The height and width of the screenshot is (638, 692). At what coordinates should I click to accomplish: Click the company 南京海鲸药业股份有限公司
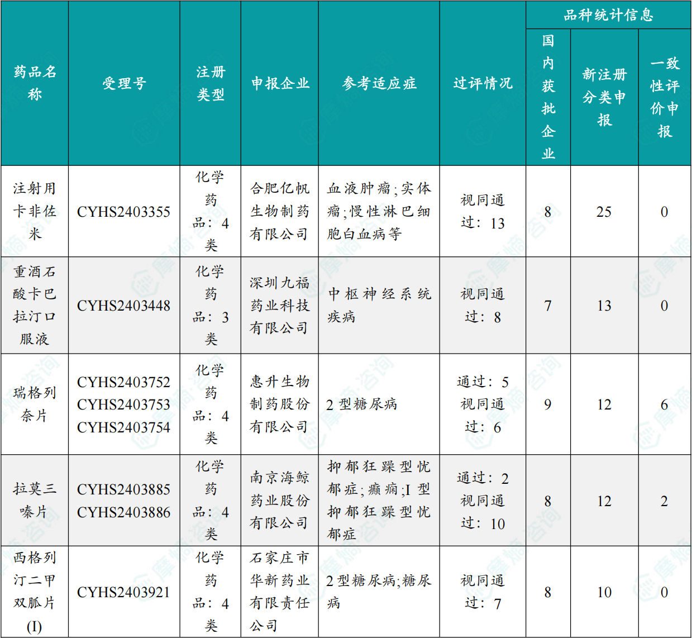click(280, 500)
